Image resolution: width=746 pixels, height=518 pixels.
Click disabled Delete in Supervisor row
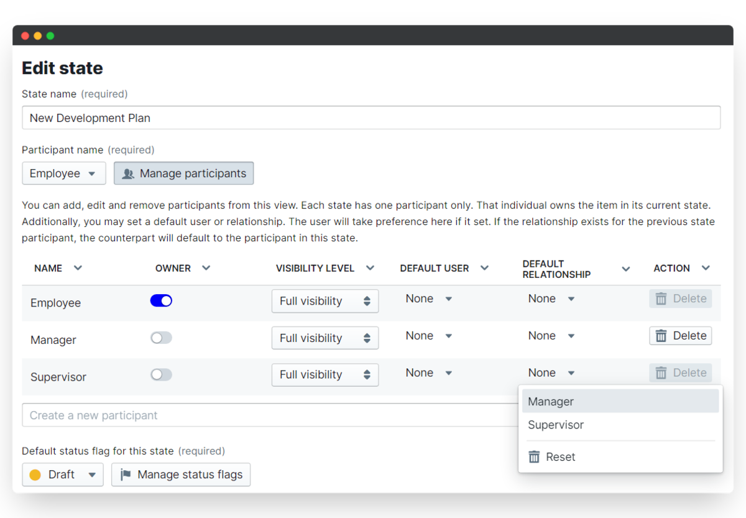click(681, 373)
